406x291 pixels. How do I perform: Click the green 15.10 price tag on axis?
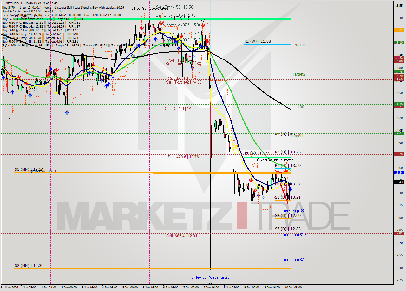click(x=398, y=42)
